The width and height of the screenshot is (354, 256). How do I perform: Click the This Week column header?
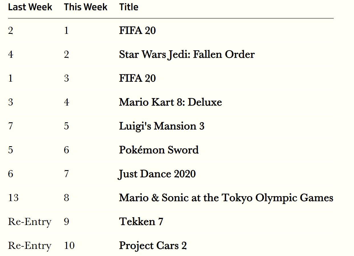click(86, 7)
